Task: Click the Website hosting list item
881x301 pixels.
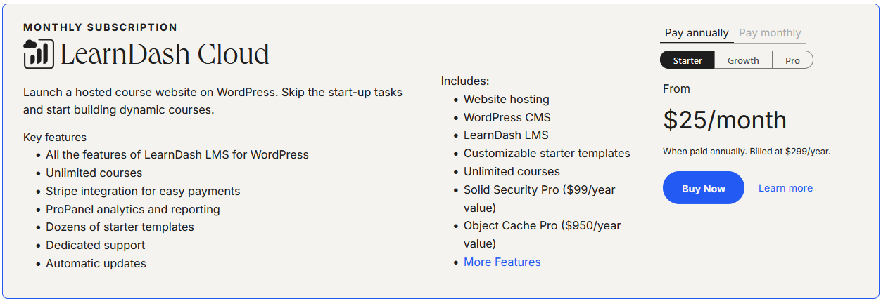Action: coord(507,100)
